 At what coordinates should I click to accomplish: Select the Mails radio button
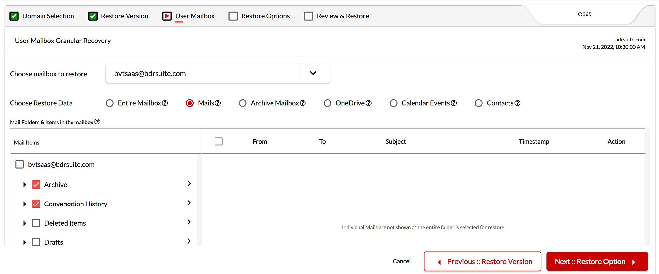[190, 103]
